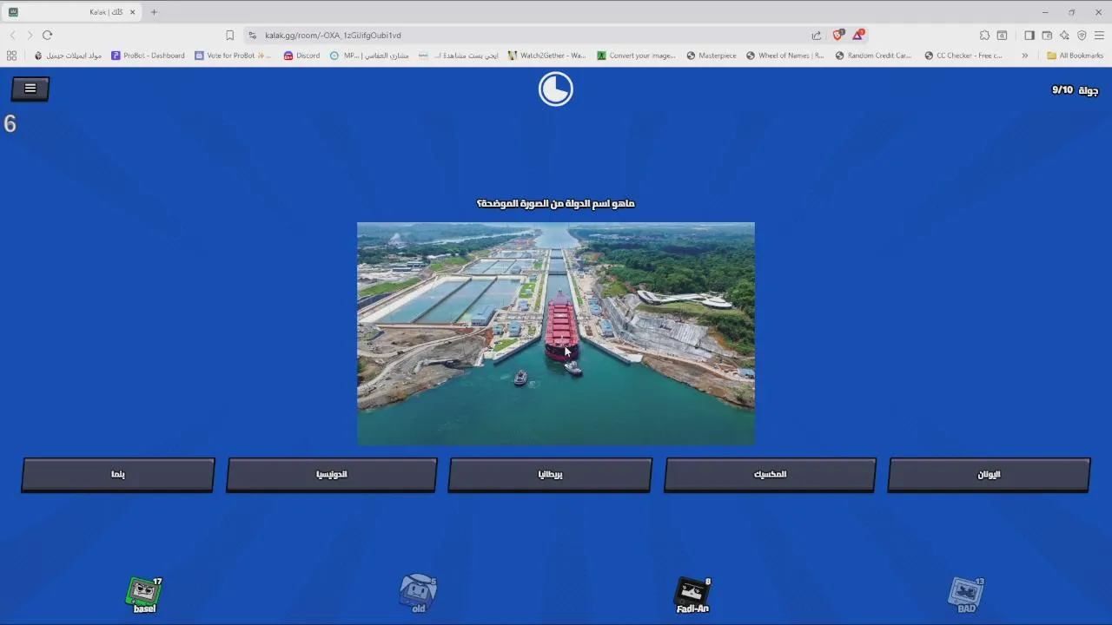
Task: Open the Brave Shields lion icon
Action: [x=837, y=36]
